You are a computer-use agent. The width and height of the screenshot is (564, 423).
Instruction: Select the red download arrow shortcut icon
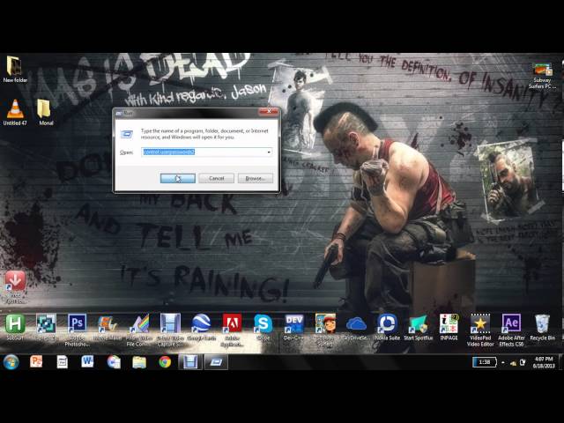(x=15, y=286)
